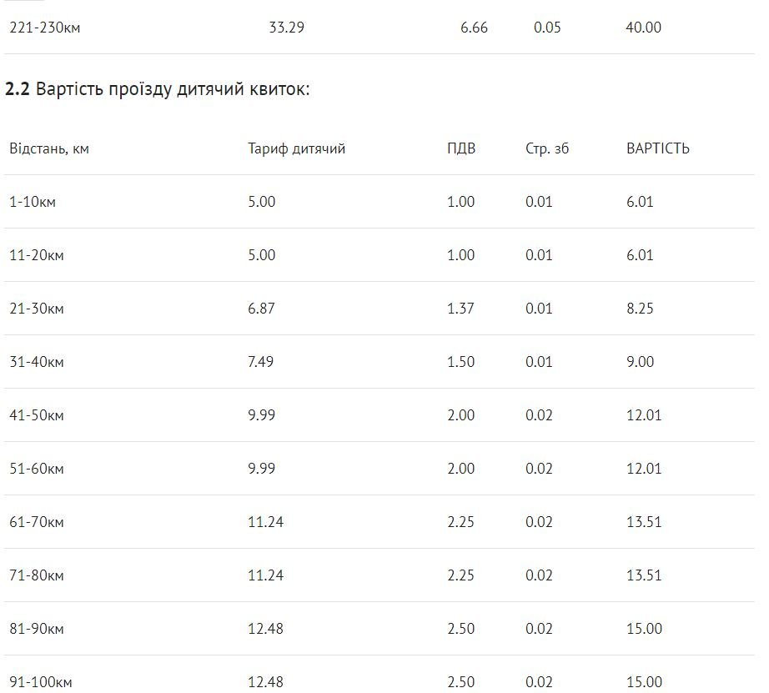Select the '1-10км' row label
Viewport: 769px width, 693px height.
(x=33, y=202)
